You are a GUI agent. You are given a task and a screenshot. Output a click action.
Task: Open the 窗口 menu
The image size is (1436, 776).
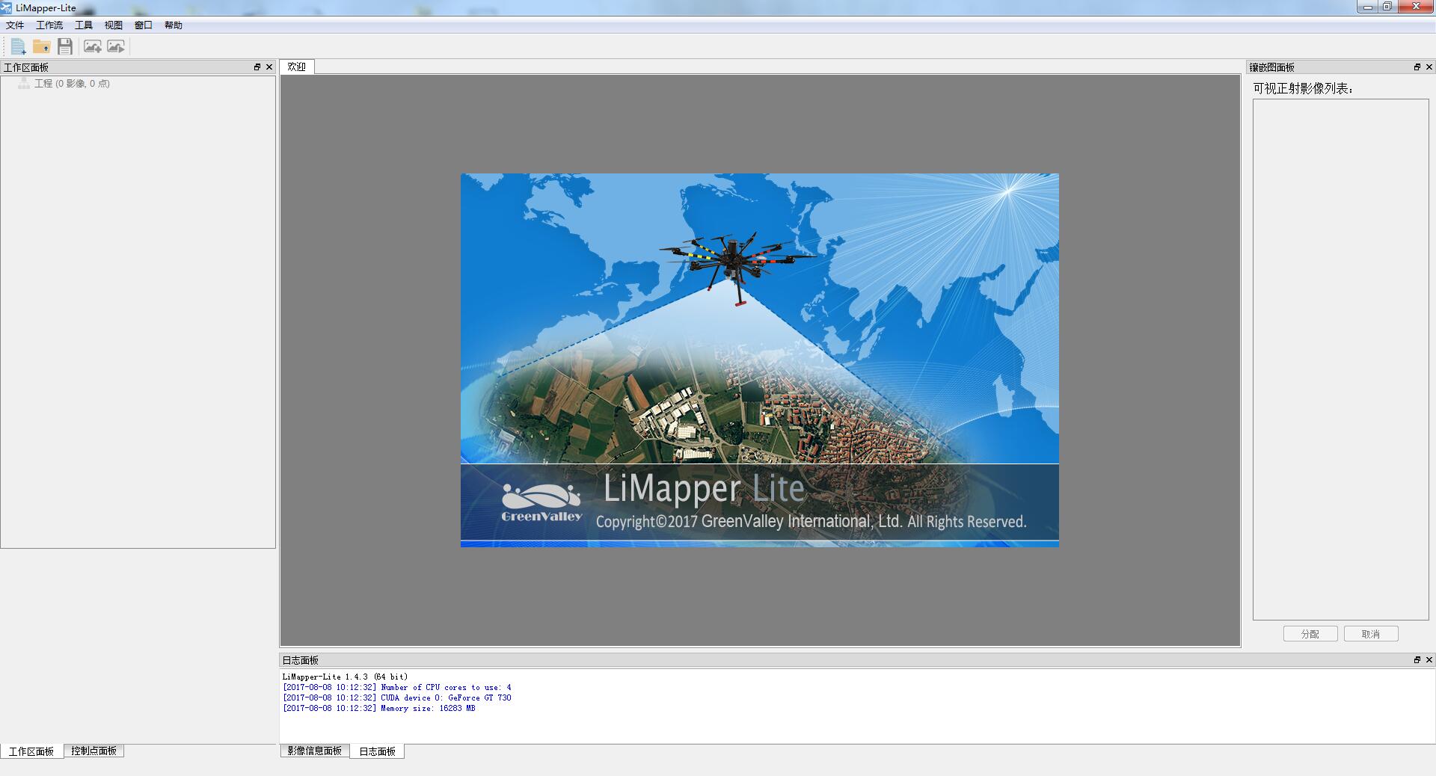(x=144, y=25)
